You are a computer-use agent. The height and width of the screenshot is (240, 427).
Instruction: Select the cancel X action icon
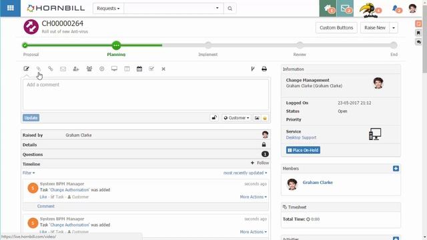click(163, 69)
